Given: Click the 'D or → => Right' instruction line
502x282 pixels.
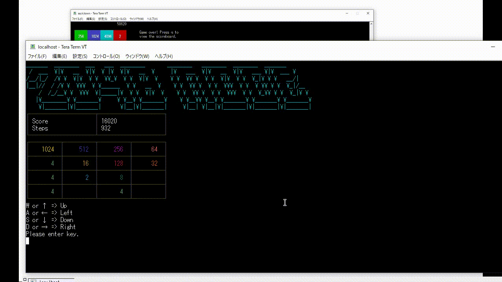Looking at the screenshot, I should click(x=51, y=227).
